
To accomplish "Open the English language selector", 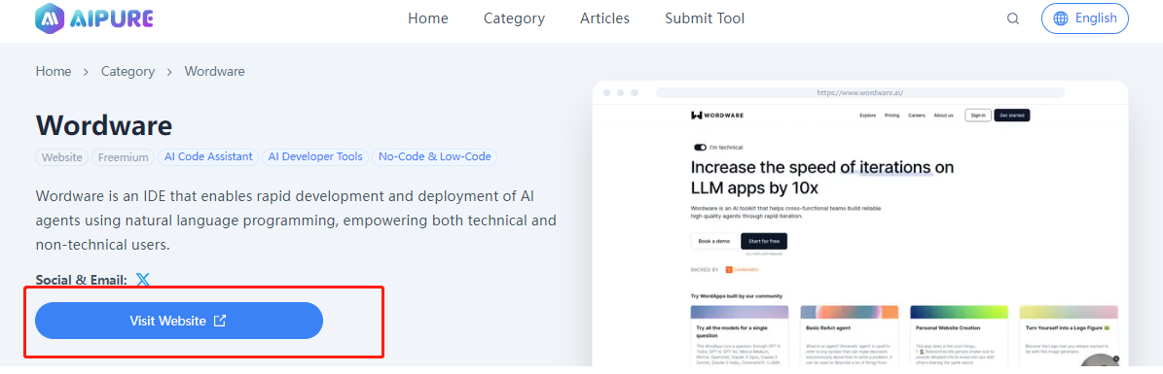I will click(x=1084, y=18).
